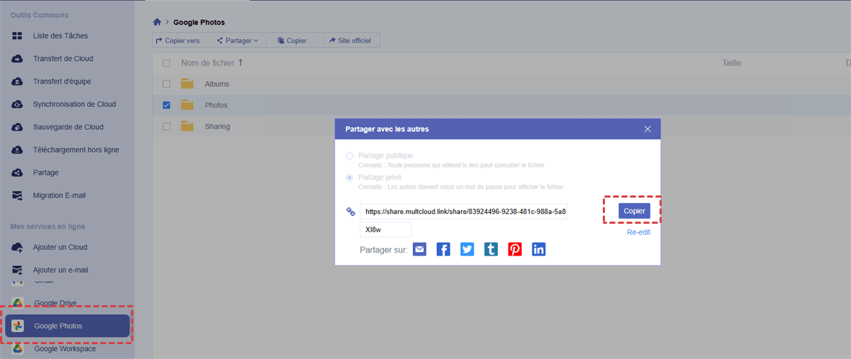Copy the share link with Copier button

point(634,211)
